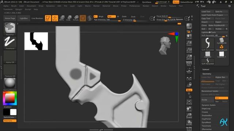Switch to Move transform mode

[62, 18]
